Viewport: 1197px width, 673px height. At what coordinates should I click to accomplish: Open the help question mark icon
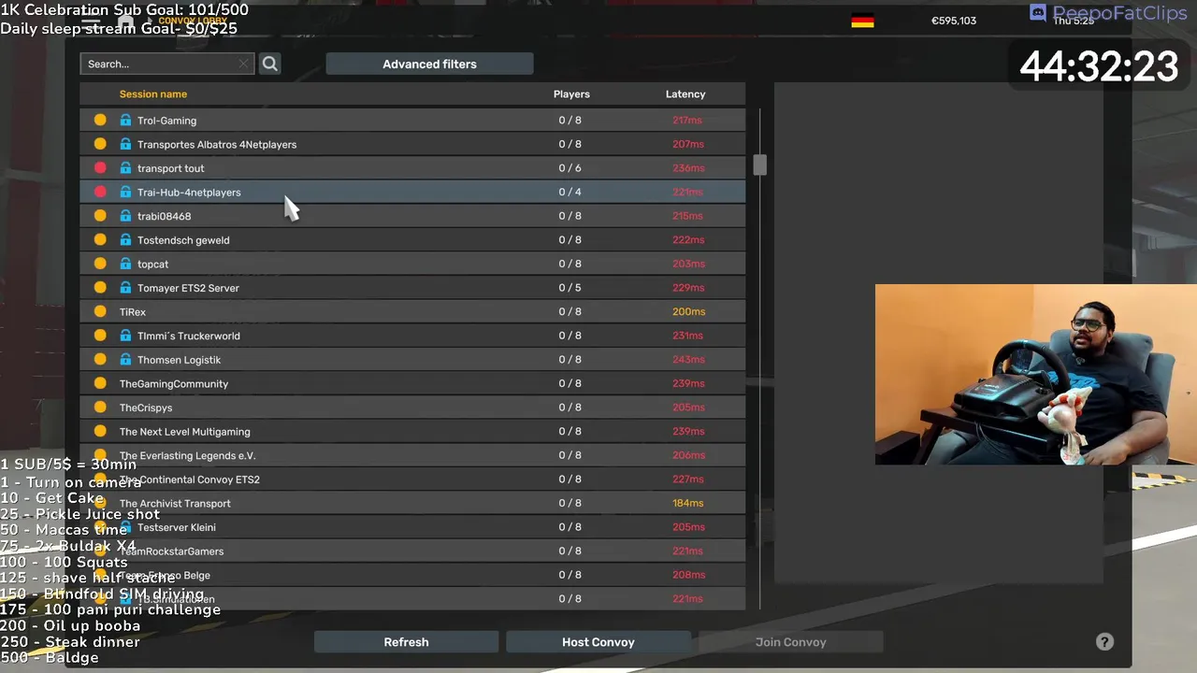coord(1104,642)
